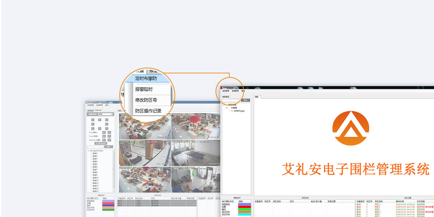434x217 pixels.
Task: Click PTZ left arrow button
Action: [93, 124]
